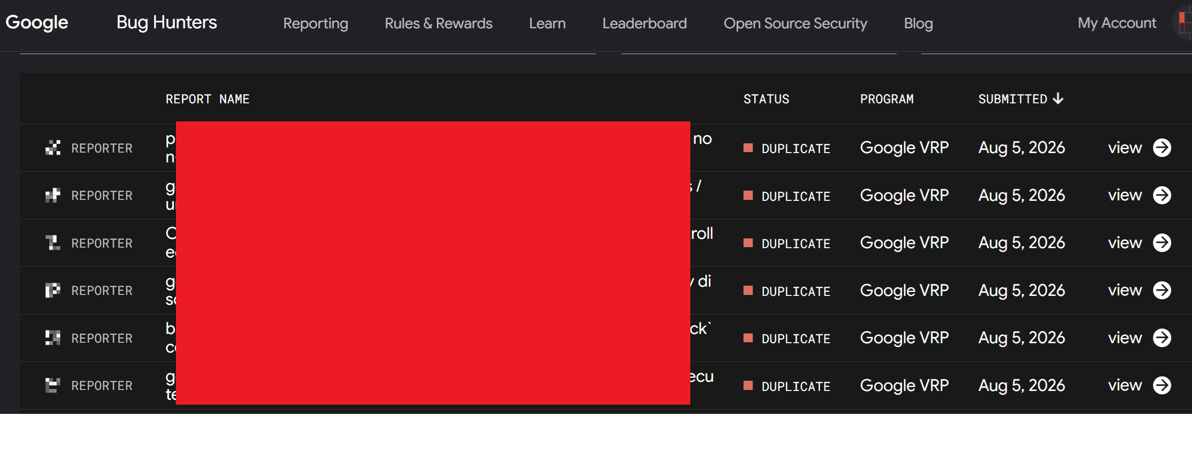
Task: Open Rules & Rewards in navigation
Action: pyautogui.click(x=438, y=23)
